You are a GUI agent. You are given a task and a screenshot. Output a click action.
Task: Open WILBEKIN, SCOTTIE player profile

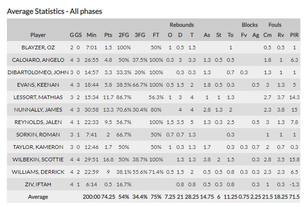[38, 160]
